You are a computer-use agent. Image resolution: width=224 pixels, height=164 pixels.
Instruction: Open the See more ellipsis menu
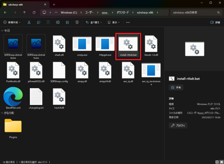coord(128,22)
